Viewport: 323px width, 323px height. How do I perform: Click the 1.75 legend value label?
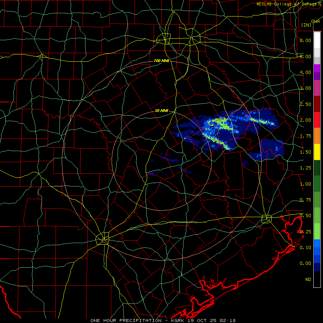pyautogui.click(x=305, y=136)
